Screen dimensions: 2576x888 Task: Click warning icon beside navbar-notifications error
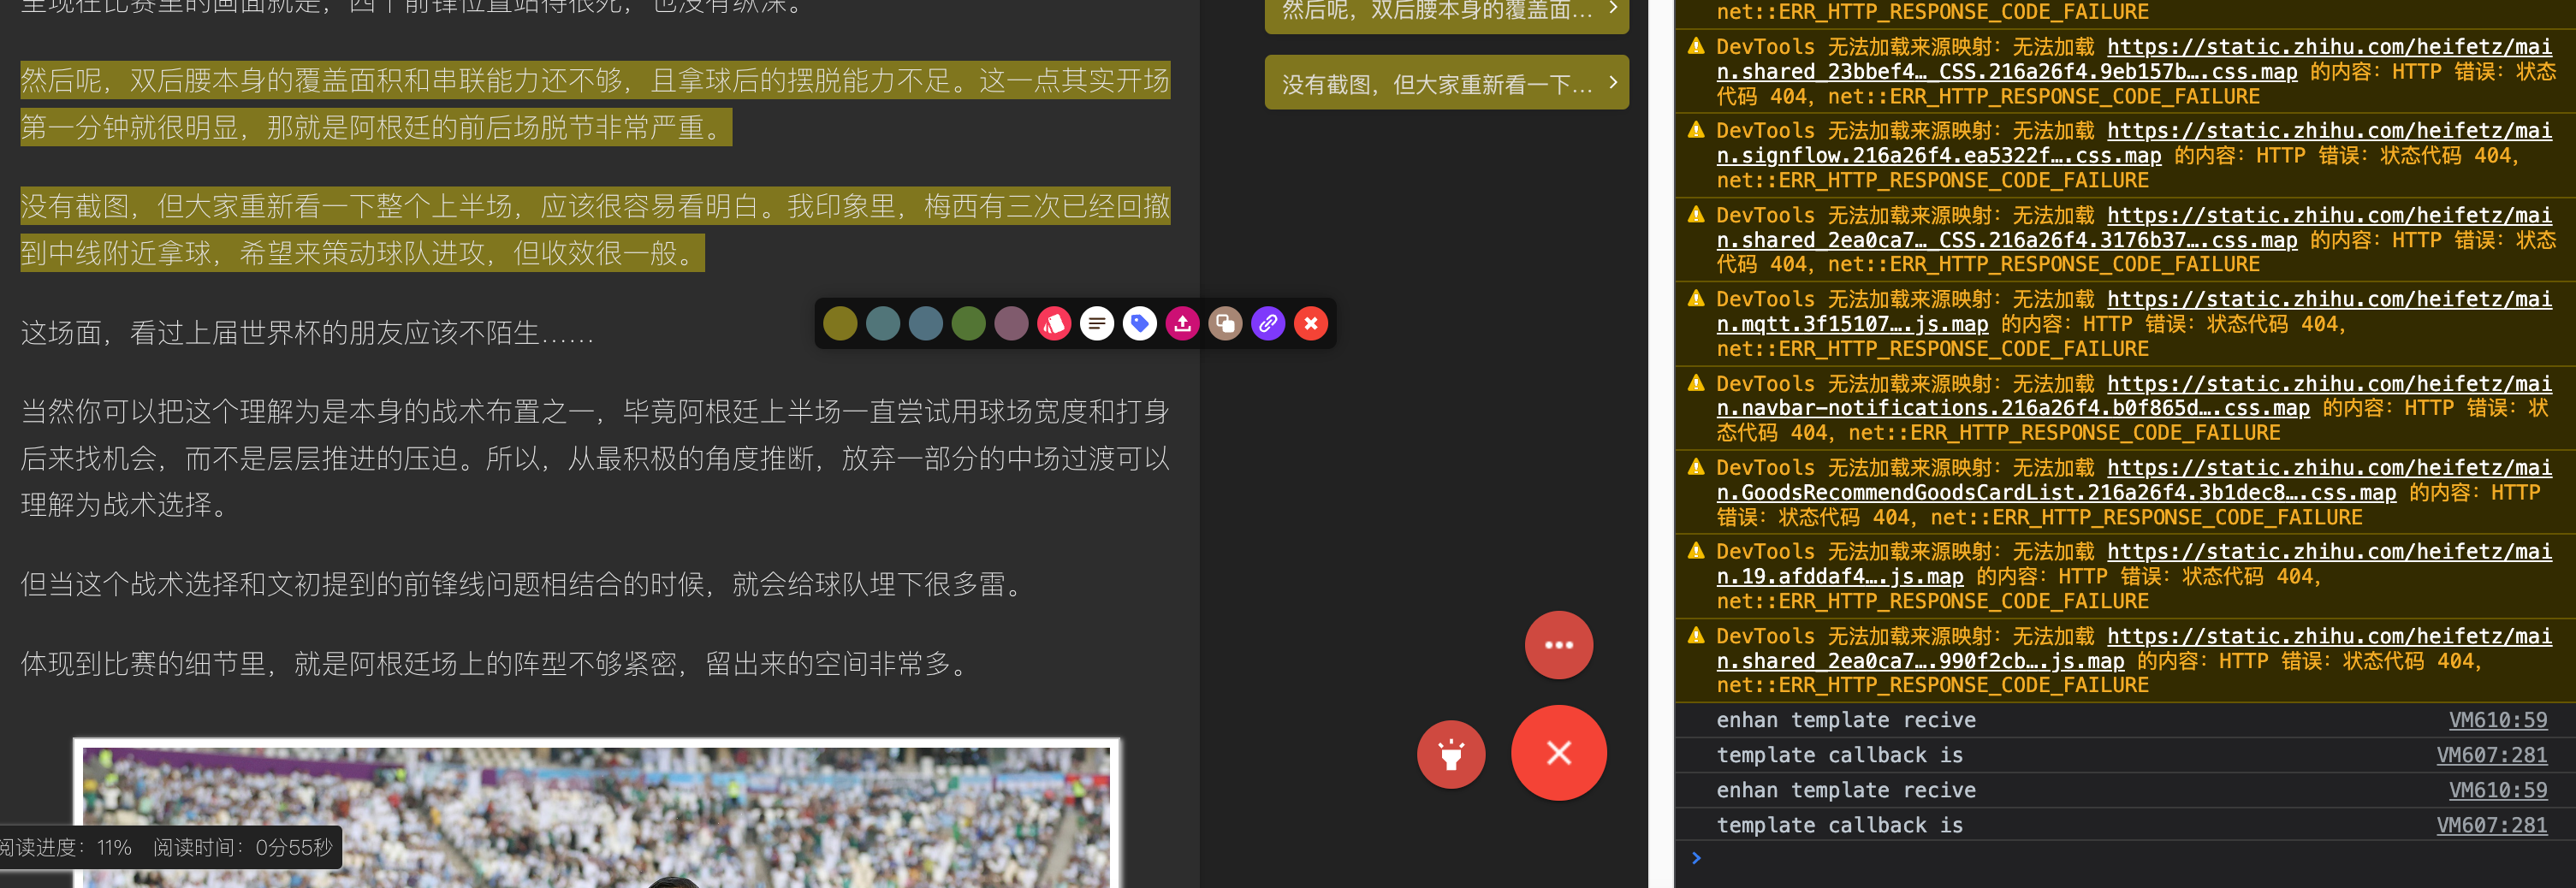[1696, 384]
